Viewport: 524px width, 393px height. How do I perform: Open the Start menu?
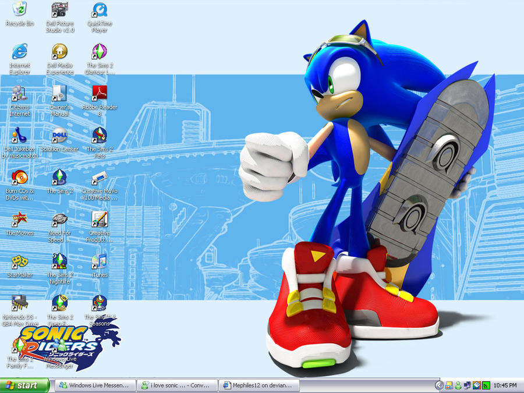click(x=24, y=385)
